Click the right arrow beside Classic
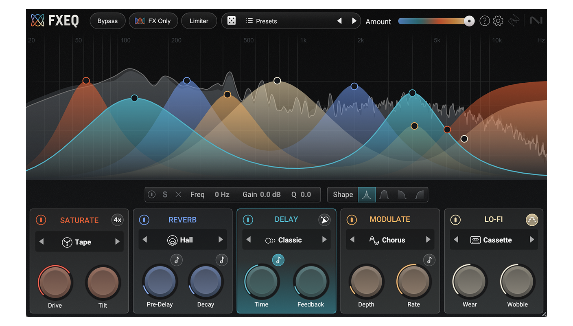Screen dimensions: 573x326 click(324, 240)
